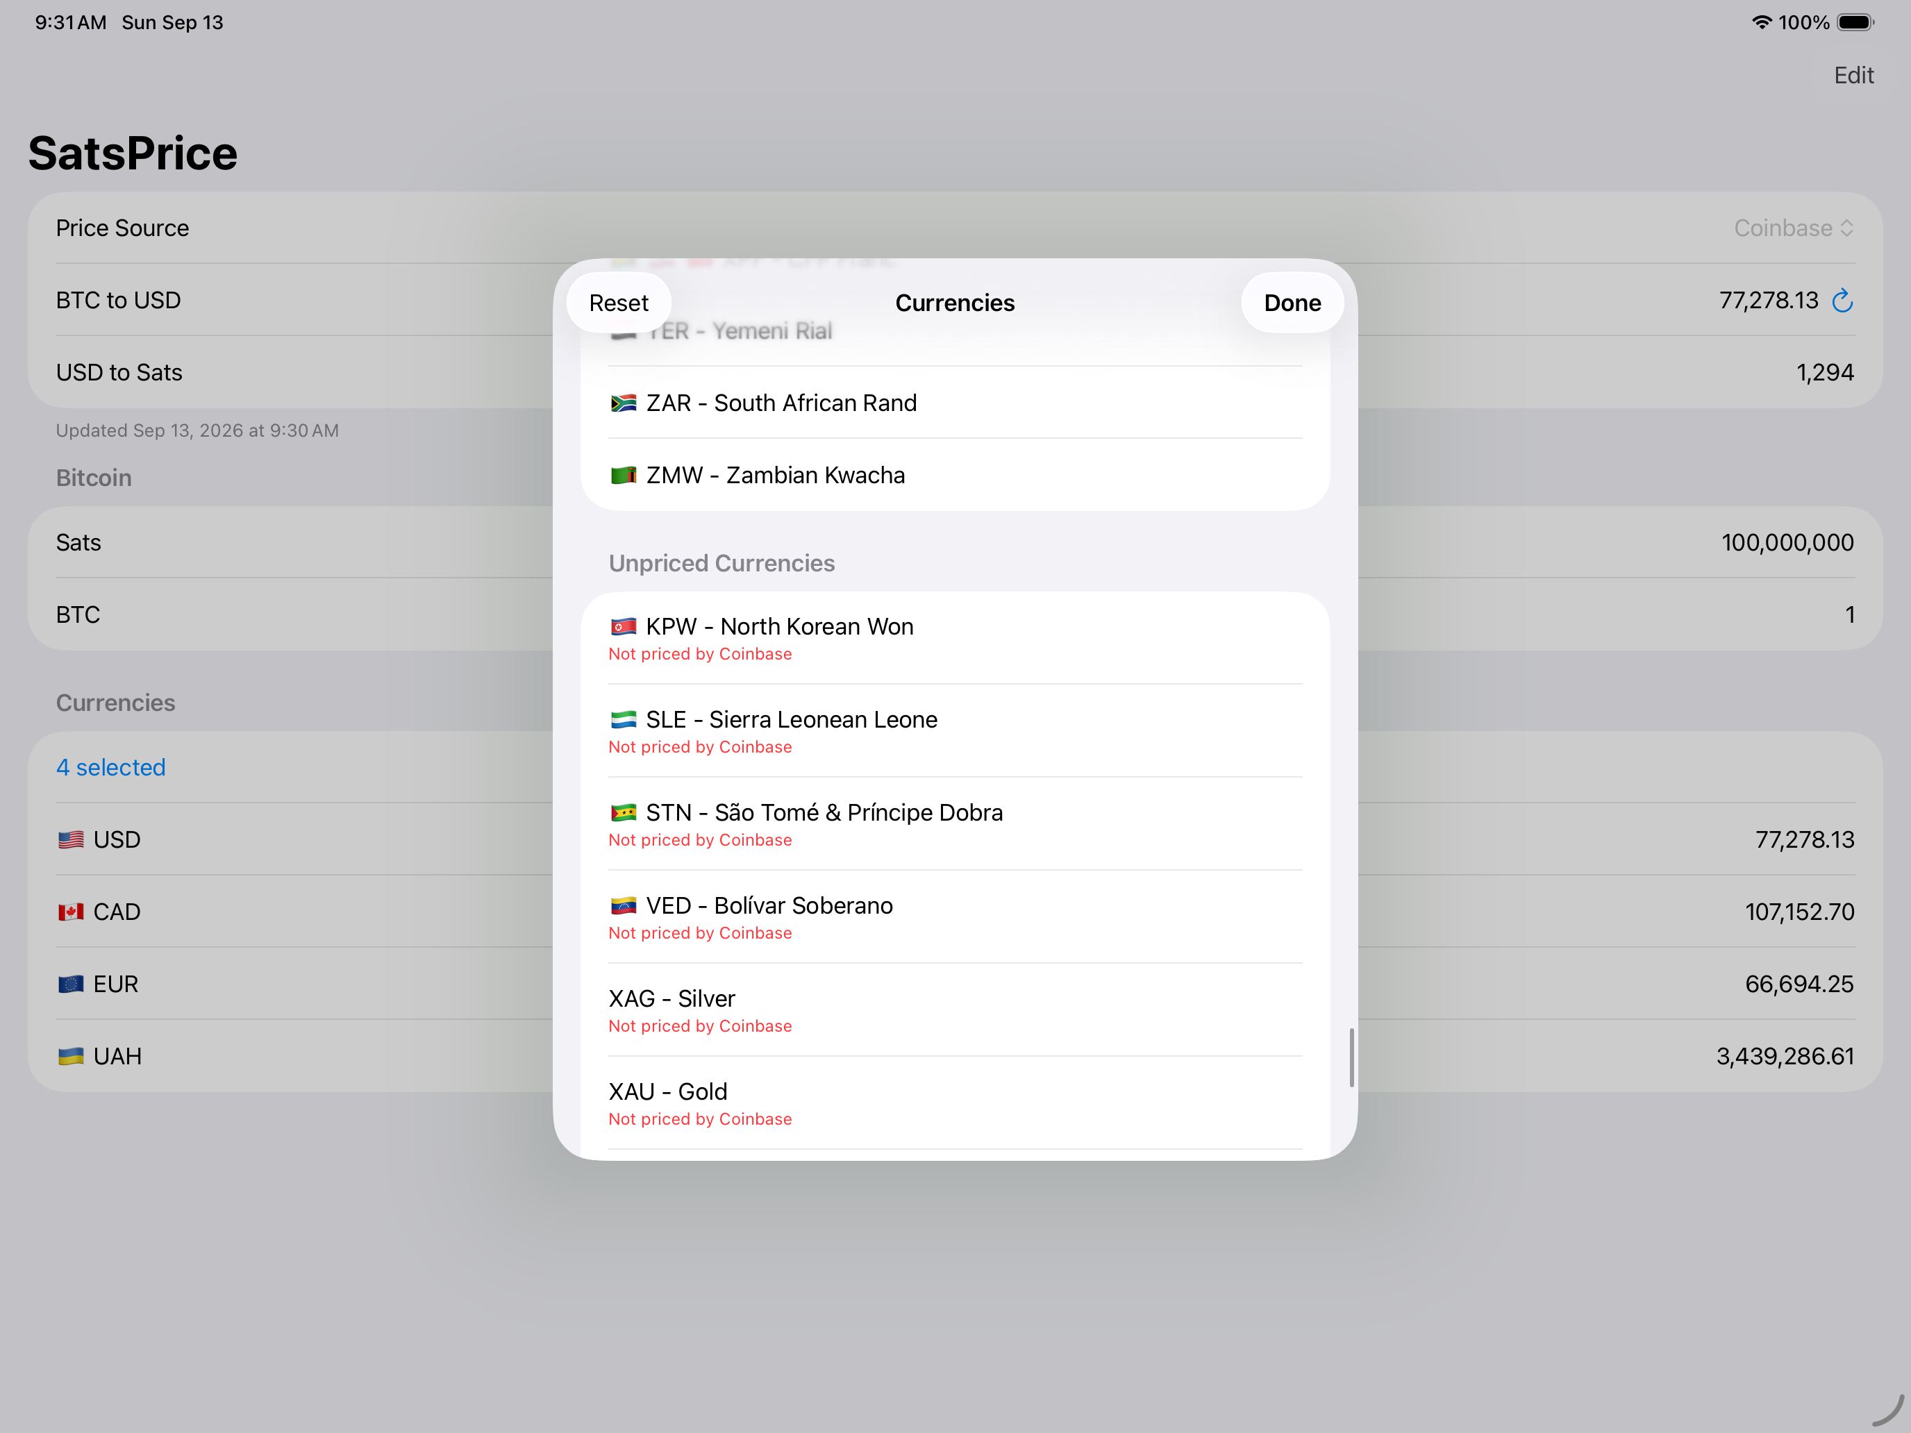The width and height of the screenshot is (1911, 1433).
Task: Tap the USD to Sats value 1,294
Action: pyautogui.click(x=1825, y=372)
